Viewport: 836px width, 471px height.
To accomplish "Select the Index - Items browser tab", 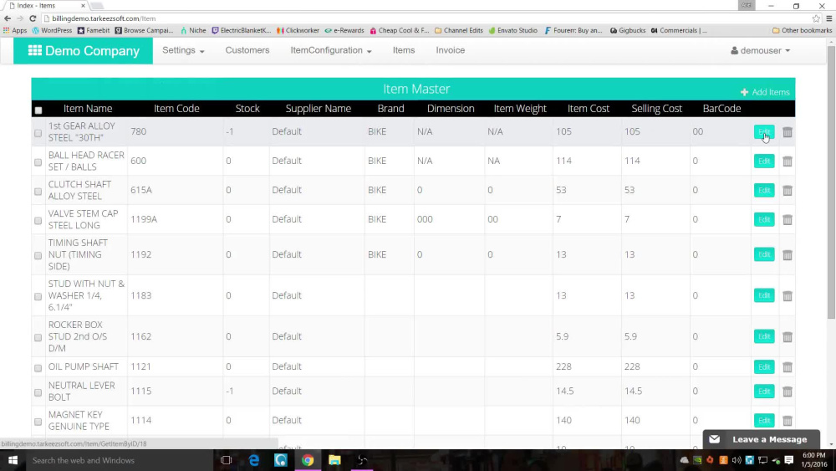I will 47,5.
